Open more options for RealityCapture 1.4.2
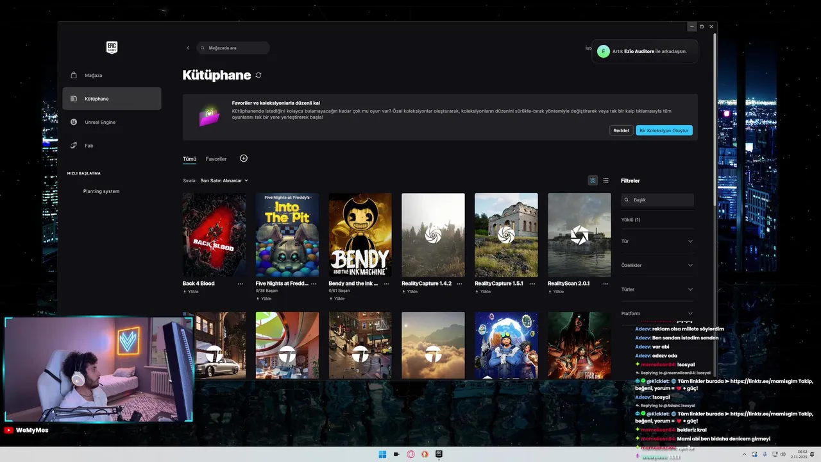This screenshot has height=462, width=821. [x=460, y=284]
